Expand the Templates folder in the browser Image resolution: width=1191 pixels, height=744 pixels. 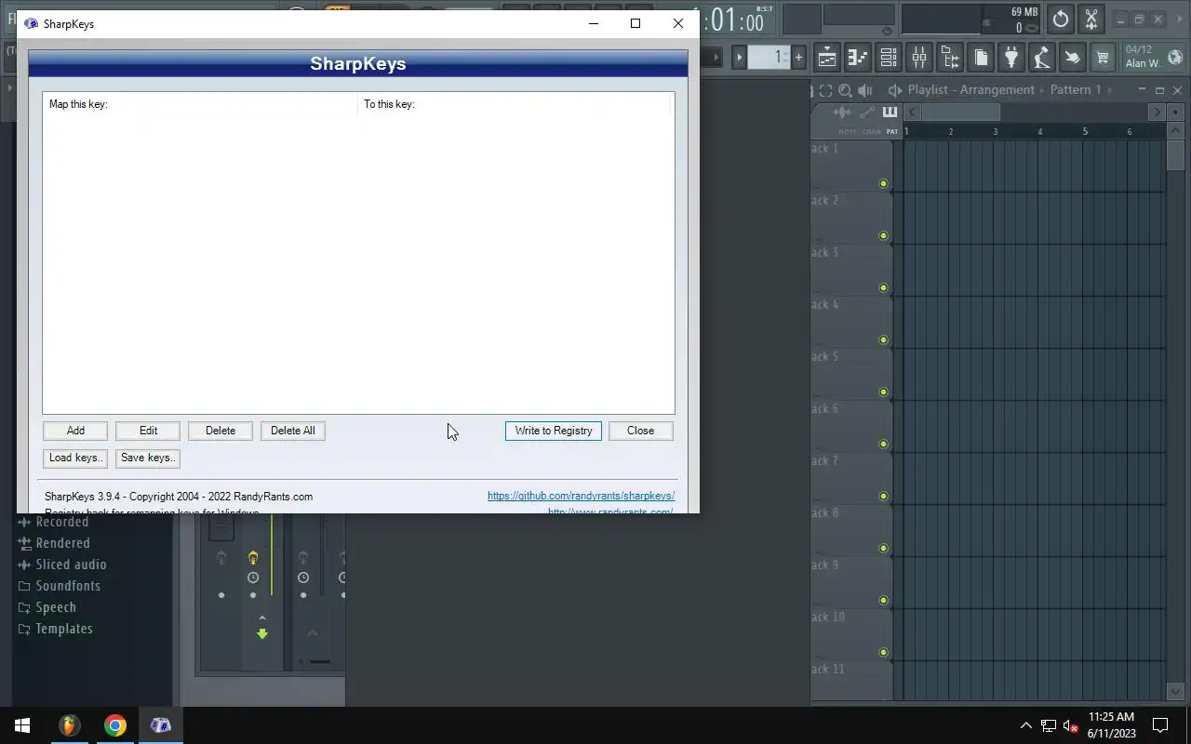tap(64, 629)
